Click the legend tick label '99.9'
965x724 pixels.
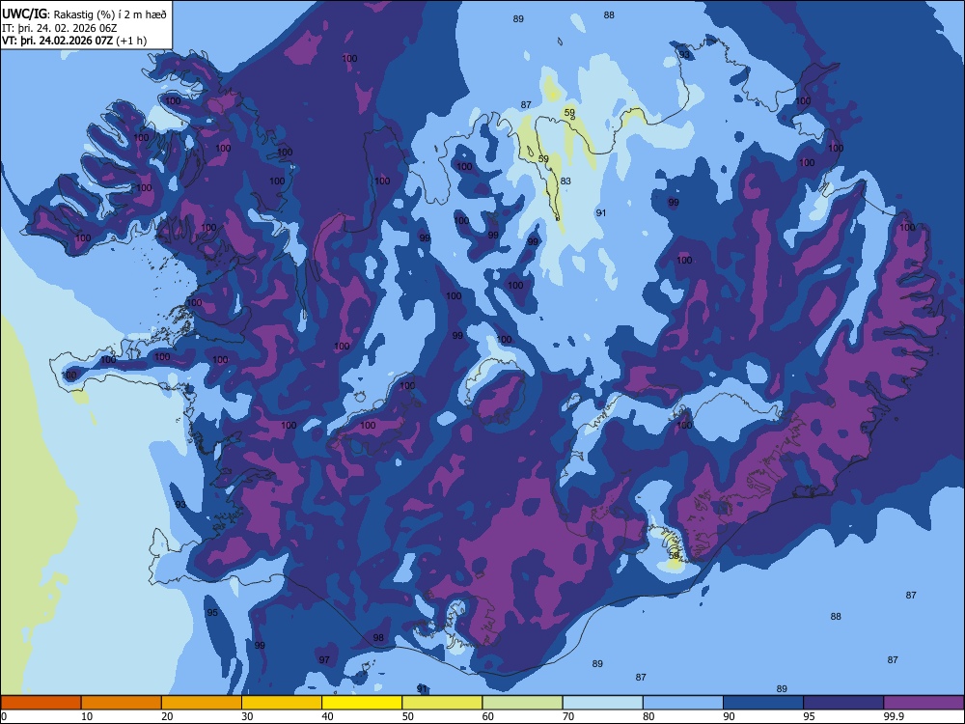tap(894, 716)
